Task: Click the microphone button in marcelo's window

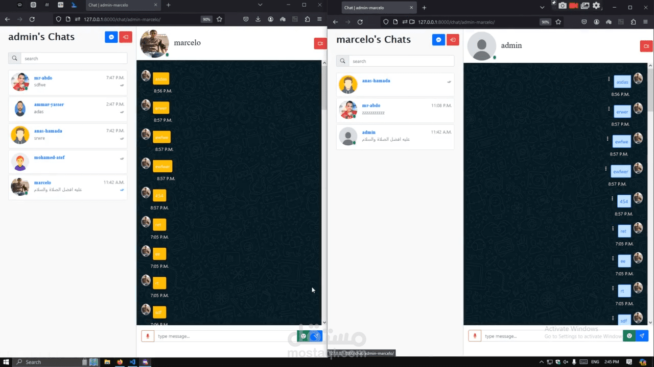Action: click(475, 336)
